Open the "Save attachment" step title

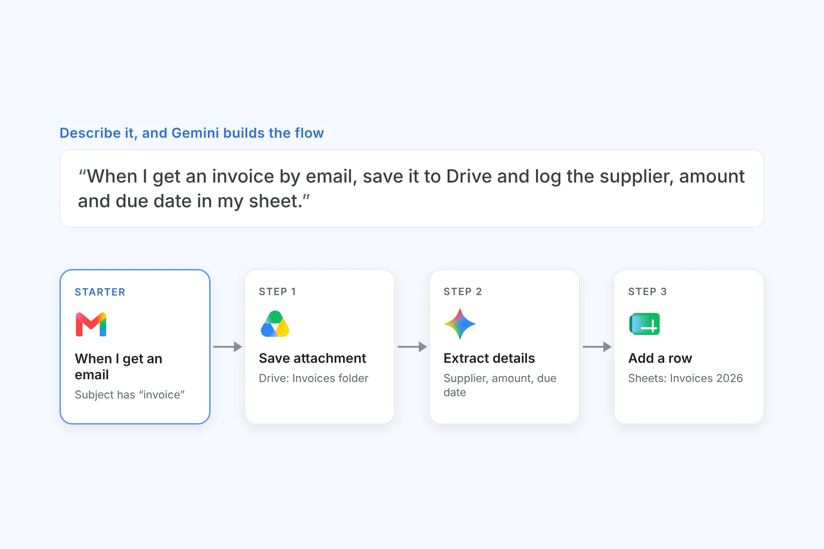pos(313,358)
